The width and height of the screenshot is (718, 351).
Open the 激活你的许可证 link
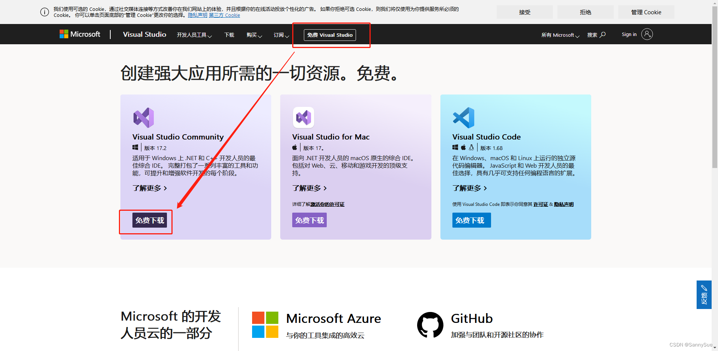(327, 204)
